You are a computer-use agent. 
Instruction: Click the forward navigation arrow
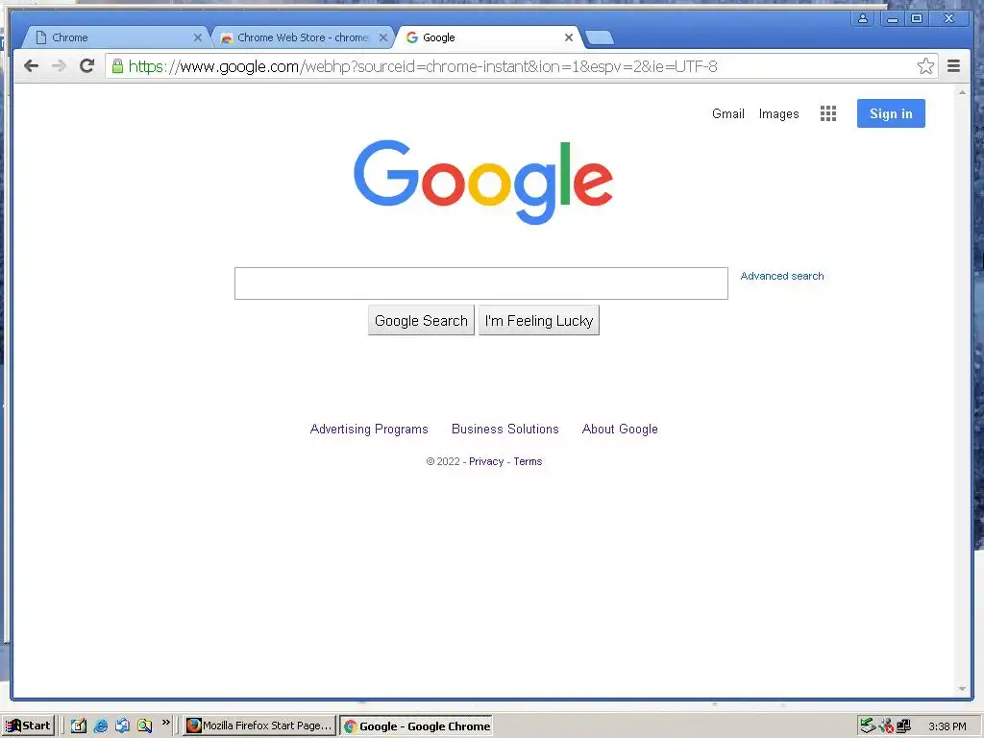click(x=59, y=66)
